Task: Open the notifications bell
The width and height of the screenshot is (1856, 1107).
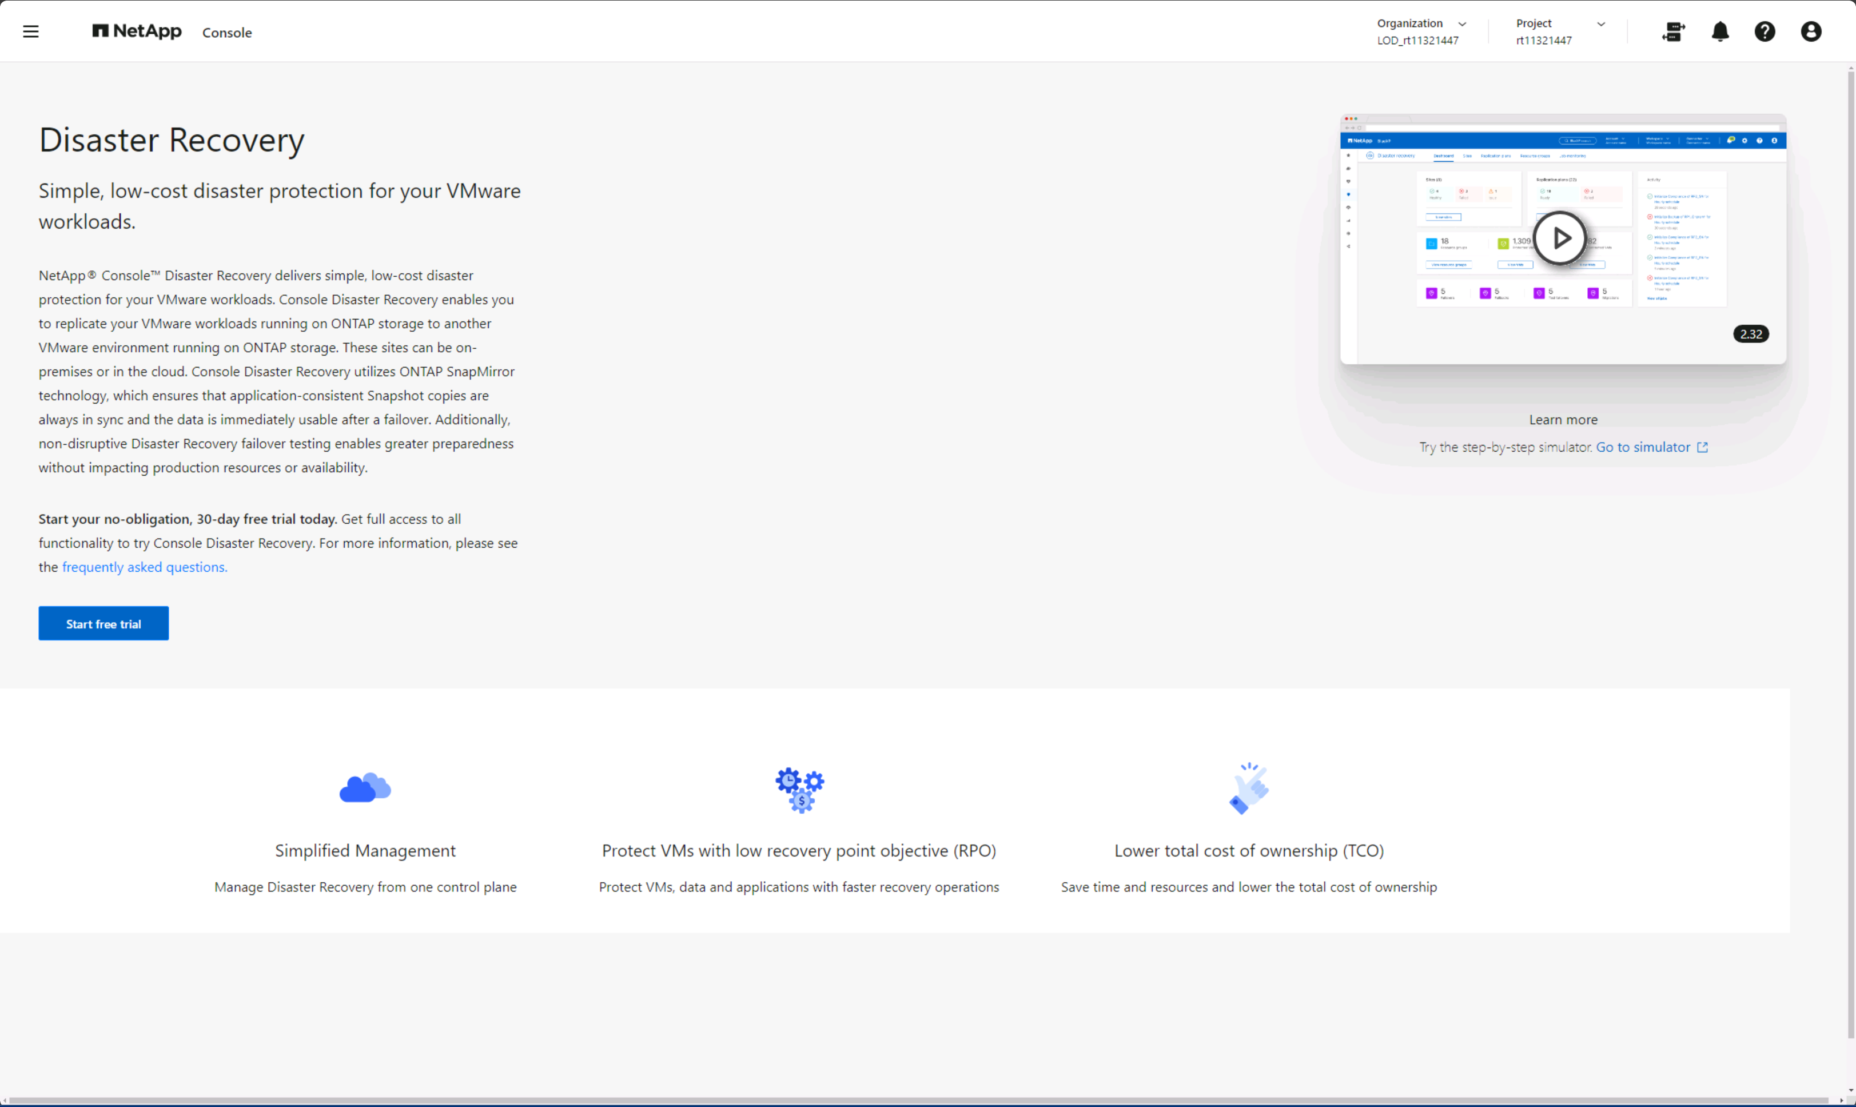Action: pos(1719,31)
